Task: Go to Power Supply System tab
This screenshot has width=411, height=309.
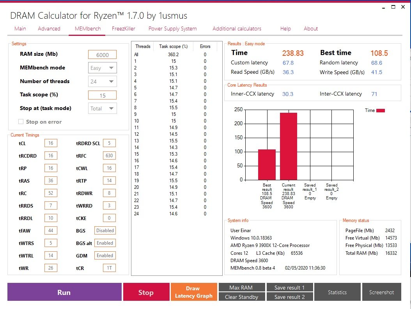Action: pyautogui.click(x=172, y=28)
